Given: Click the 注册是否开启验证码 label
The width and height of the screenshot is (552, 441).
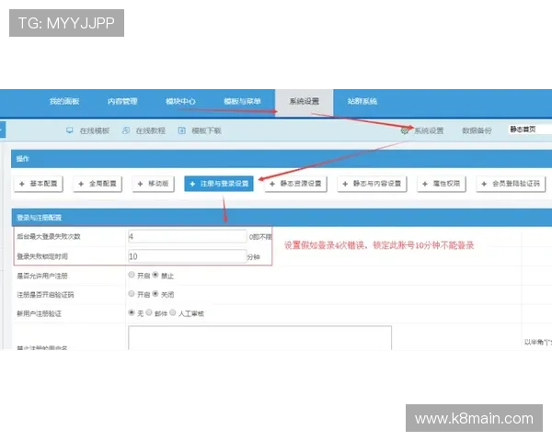Looking at the screenshot, I should pos(45,295).
